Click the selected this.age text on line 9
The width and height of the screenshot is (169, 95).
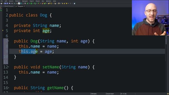(x=28, y=51)
